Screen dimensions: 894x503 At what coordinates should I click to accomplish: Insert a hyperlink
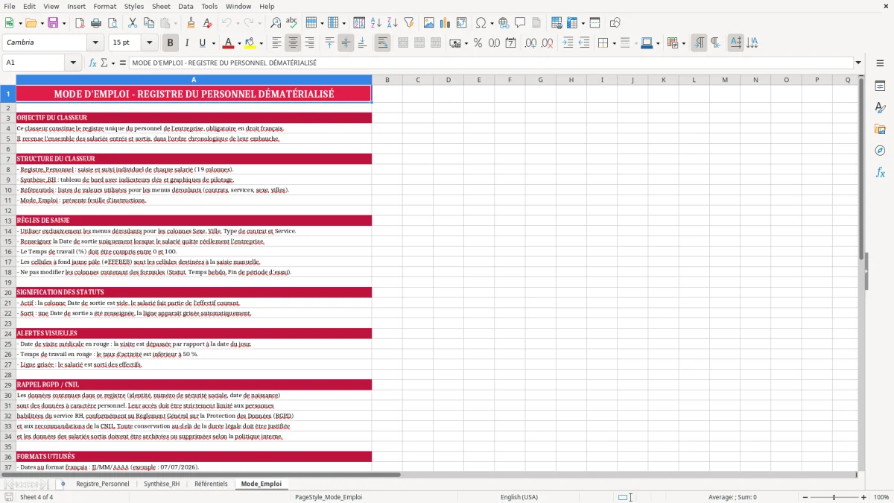click(504, 23)
